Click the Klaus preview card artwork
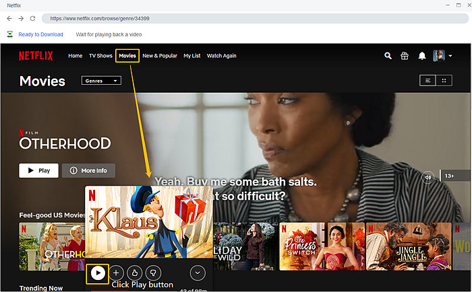This screenshot has width=472, height=292. [x=149, y=222]
